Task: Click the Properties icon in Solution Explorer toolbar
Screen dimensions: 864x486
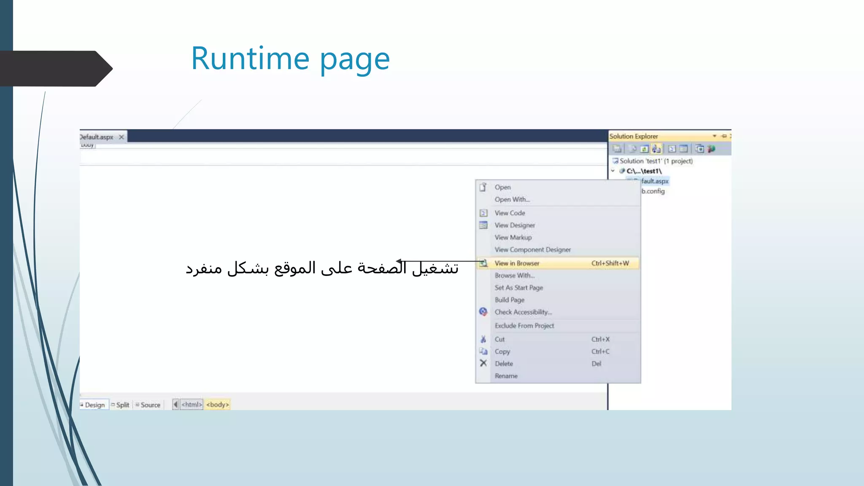Action: 617,148
